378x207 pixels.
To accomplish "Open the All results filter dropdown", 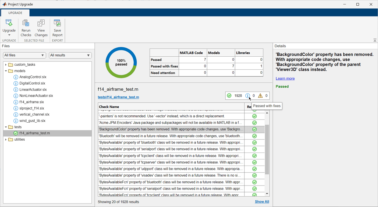I will point(70,55).
